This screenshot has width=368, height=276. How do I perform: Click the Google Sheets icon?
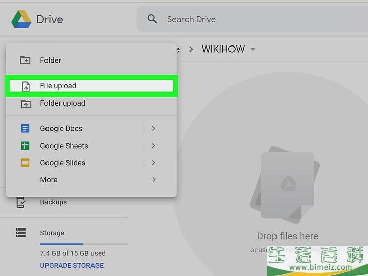tap(25, 146)
